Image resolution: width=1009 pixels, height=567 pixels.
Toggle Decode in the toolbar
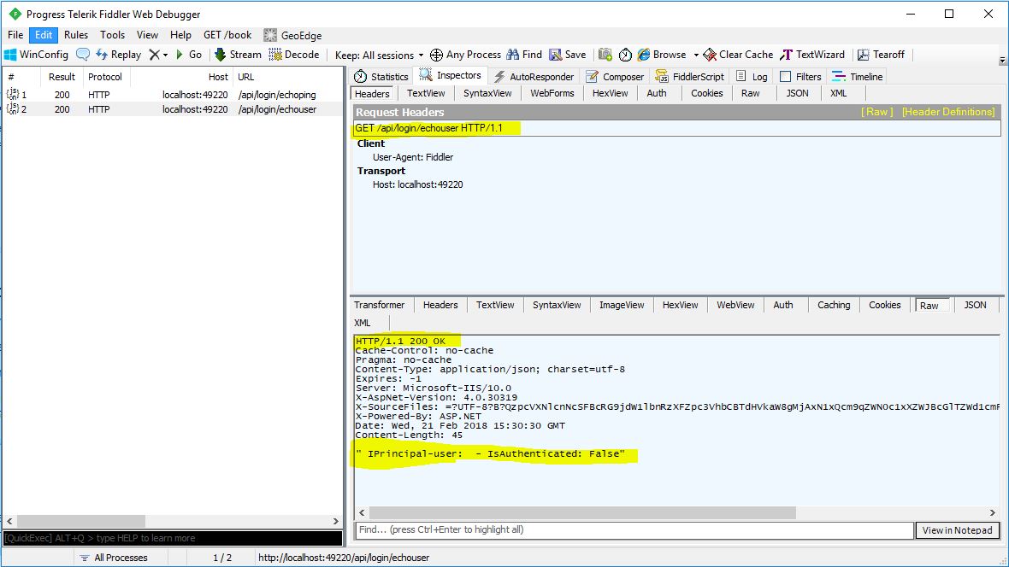[293, 55]
